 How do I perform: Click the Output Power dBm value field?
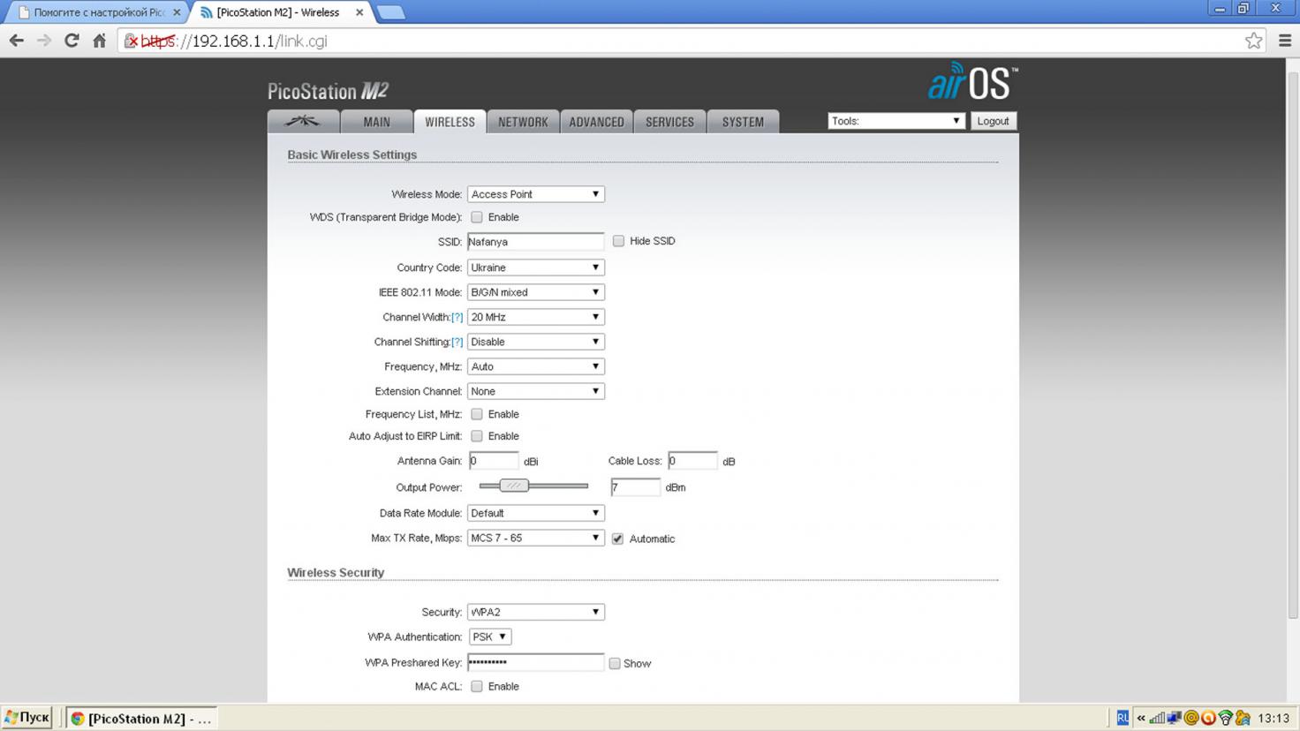click(635, 487)
